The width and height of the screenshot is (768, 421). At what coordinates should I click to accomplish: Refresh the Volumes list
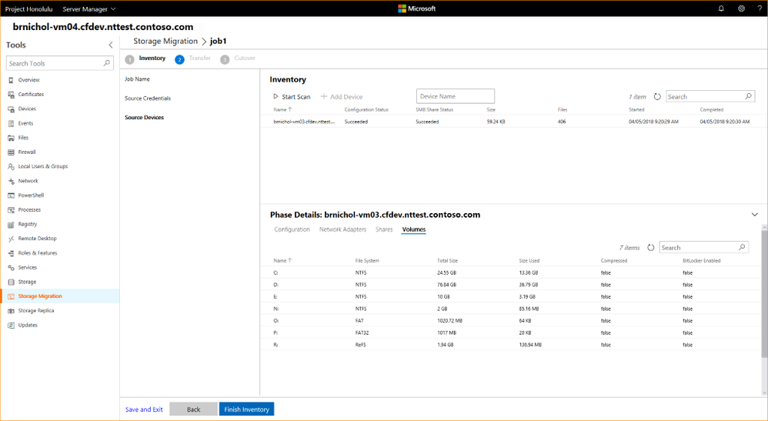click(x=650, y=248)
